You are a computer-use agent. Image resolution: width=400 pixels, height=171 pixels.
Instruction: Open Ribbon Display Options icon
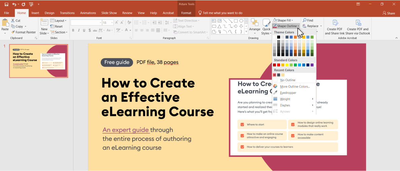[358, 4]
